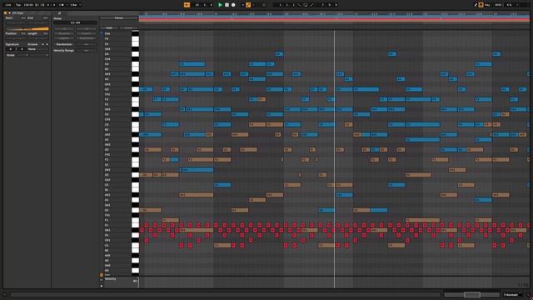Viewport: 533px width, 300px height.
Task: Expand the lane triangle below Velocity
Action: (x=102, y=286)
